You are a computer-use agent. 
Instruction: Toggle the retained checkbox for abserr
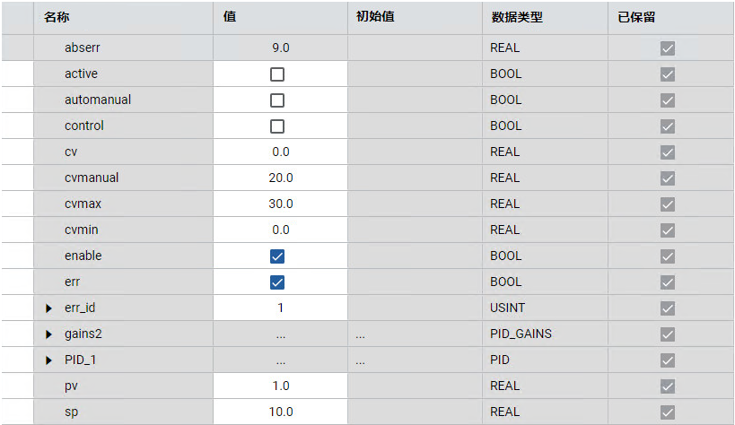coord(667,48)
